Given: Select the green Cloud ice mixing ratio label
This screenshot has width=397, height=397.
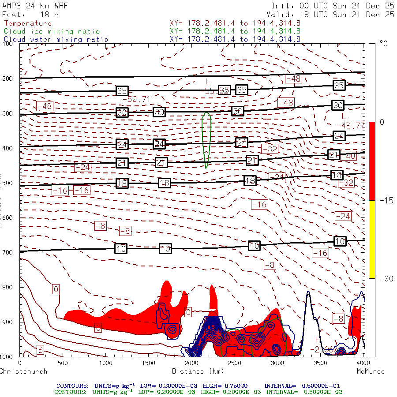Looking at the screenshot, I should pos(52,31).
